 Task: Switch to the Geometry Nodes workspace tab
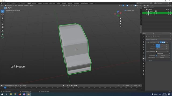click(84, 3)
